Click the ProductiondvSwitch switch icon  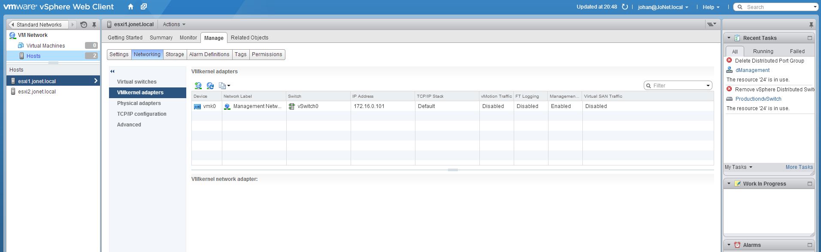tap(729, 99)
